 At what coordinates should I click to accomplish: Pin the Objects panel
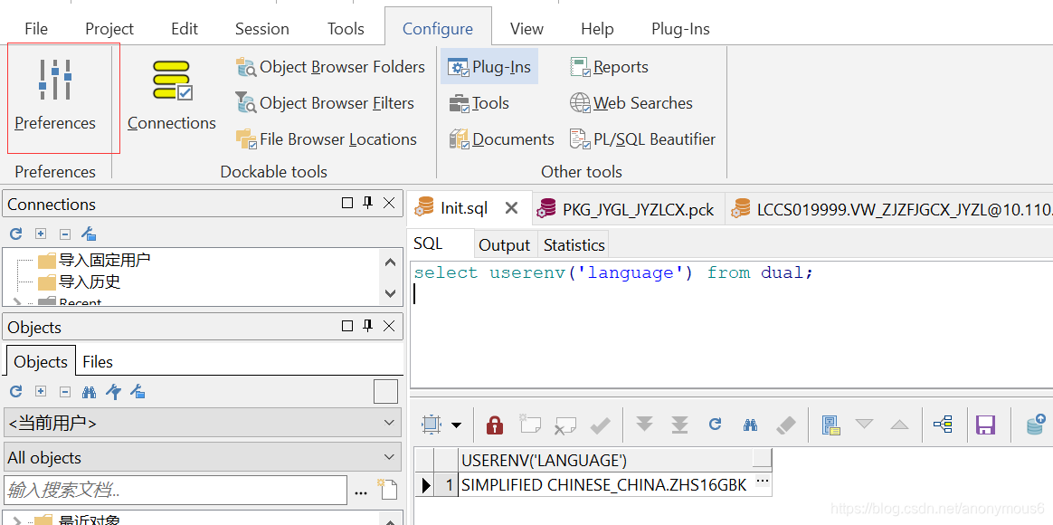pyautogui.click(x=367, y=326)
